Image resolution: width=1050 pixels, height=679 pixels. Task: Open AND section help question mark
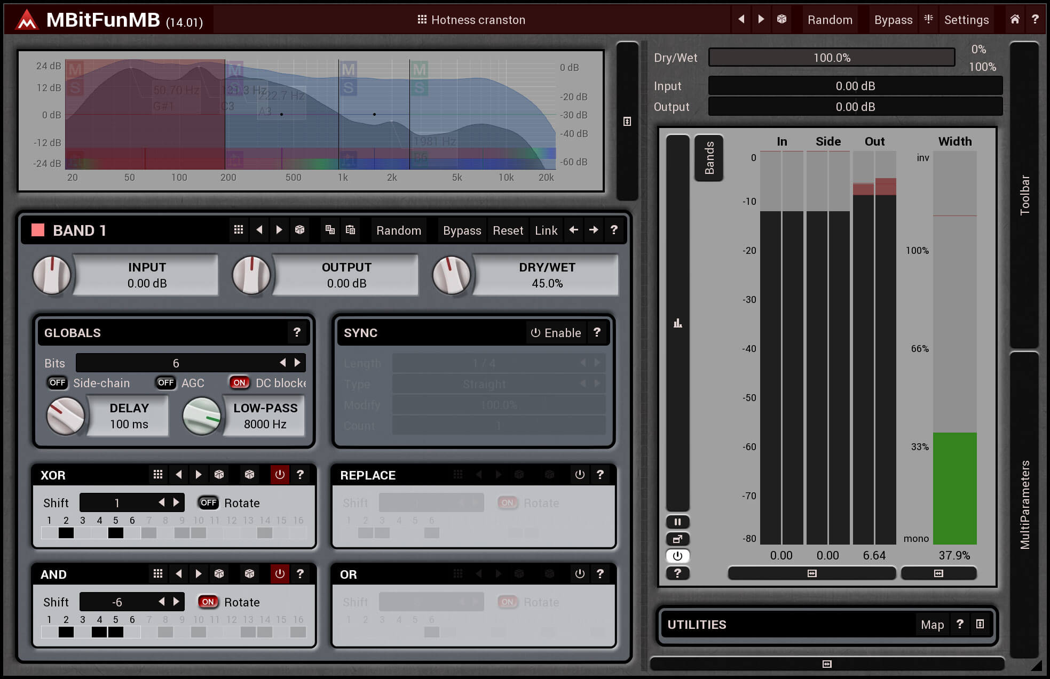point(300,573)
